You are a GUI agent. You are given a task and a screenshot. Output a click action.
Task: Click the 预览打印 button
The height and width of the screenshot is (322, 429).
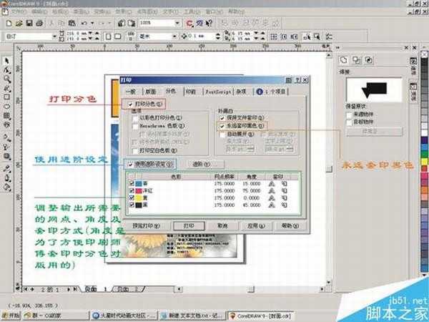pyautogui.click(x=146, y=226)
